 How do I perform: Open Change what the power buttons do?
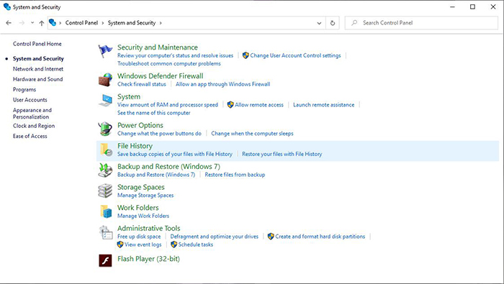point(159,134)
